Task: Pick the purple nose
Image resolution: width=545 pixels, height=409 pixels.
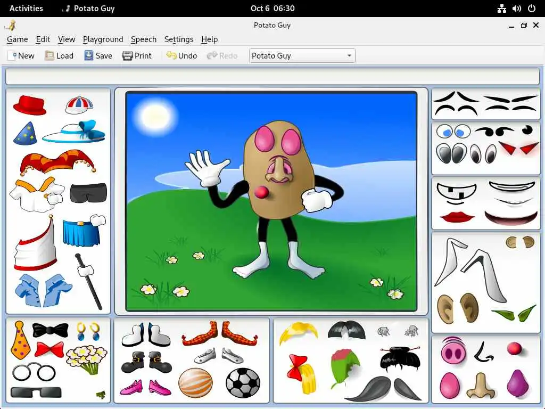Action: click(x=517, y=383)
